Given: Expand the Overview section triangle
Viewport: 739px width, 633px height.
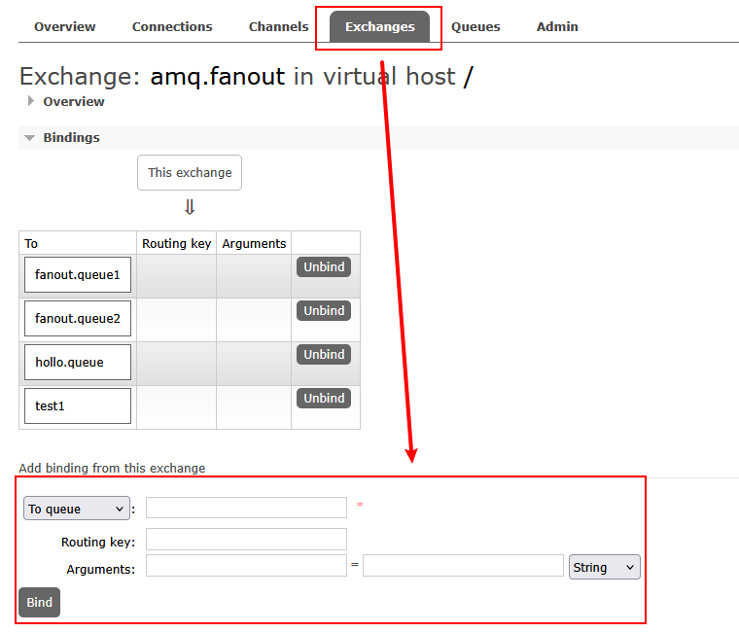Looking at the screenshot, I should [31, 101].
